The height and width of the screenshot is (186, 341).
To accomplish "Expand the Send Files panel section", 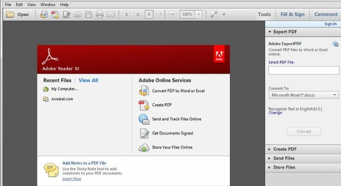I will coord(303,158).
